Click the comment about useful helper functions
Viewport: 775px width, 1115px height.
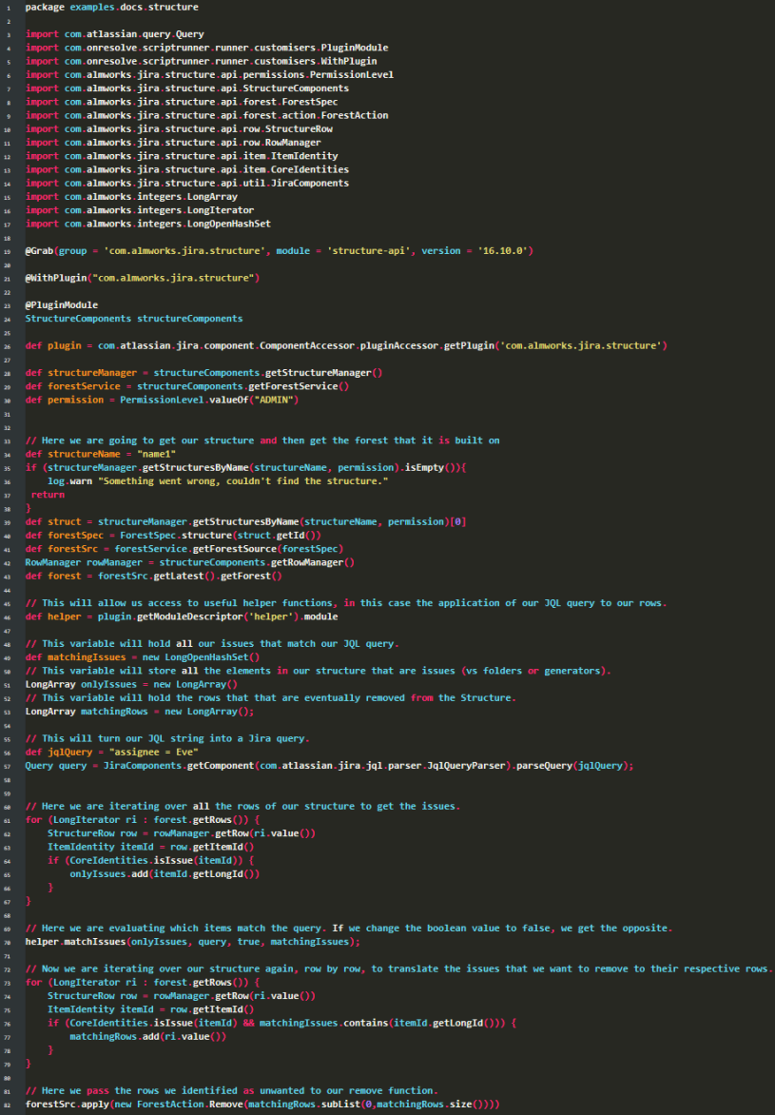click(x=346, y=603)
